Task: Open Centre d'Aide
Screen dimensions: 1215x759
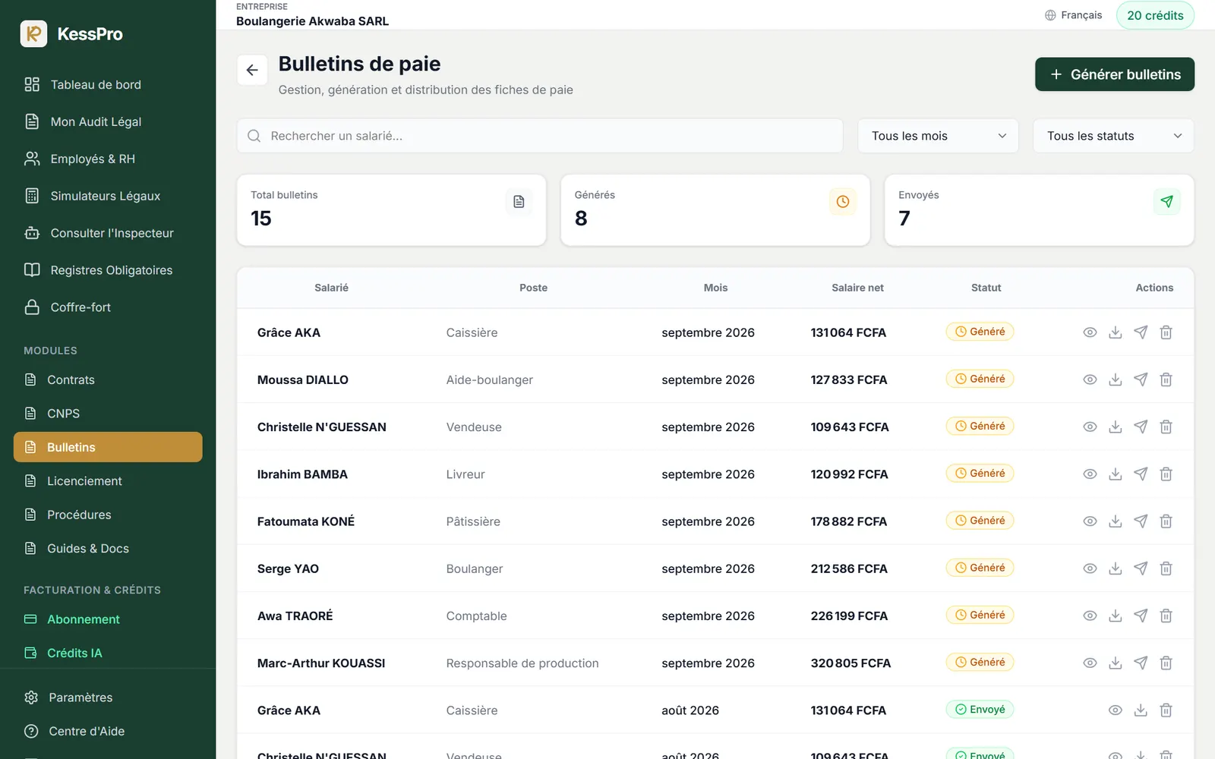Action: point(108,731)
